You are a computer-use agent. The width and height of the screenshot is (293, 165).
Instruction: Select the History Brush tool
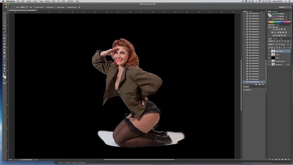click(x=5, y=41)
